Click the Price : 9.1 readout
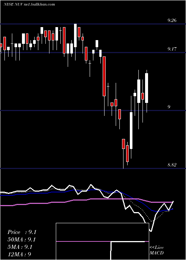186x260 pixels. point(22,232)
